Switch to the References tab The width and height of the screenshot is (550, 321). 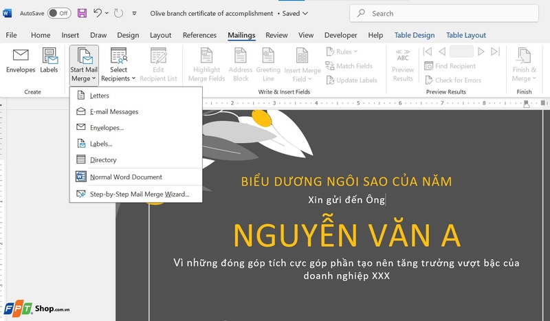point(199,35)
